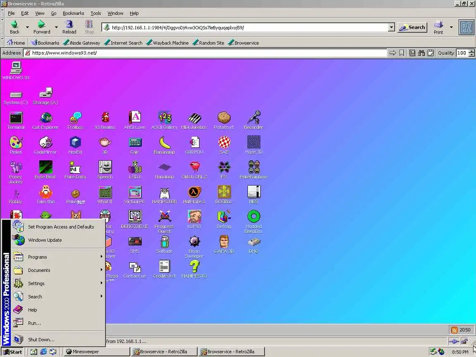Click the Back toolbar button
The image size is (476, 357).
pos(14,27)
